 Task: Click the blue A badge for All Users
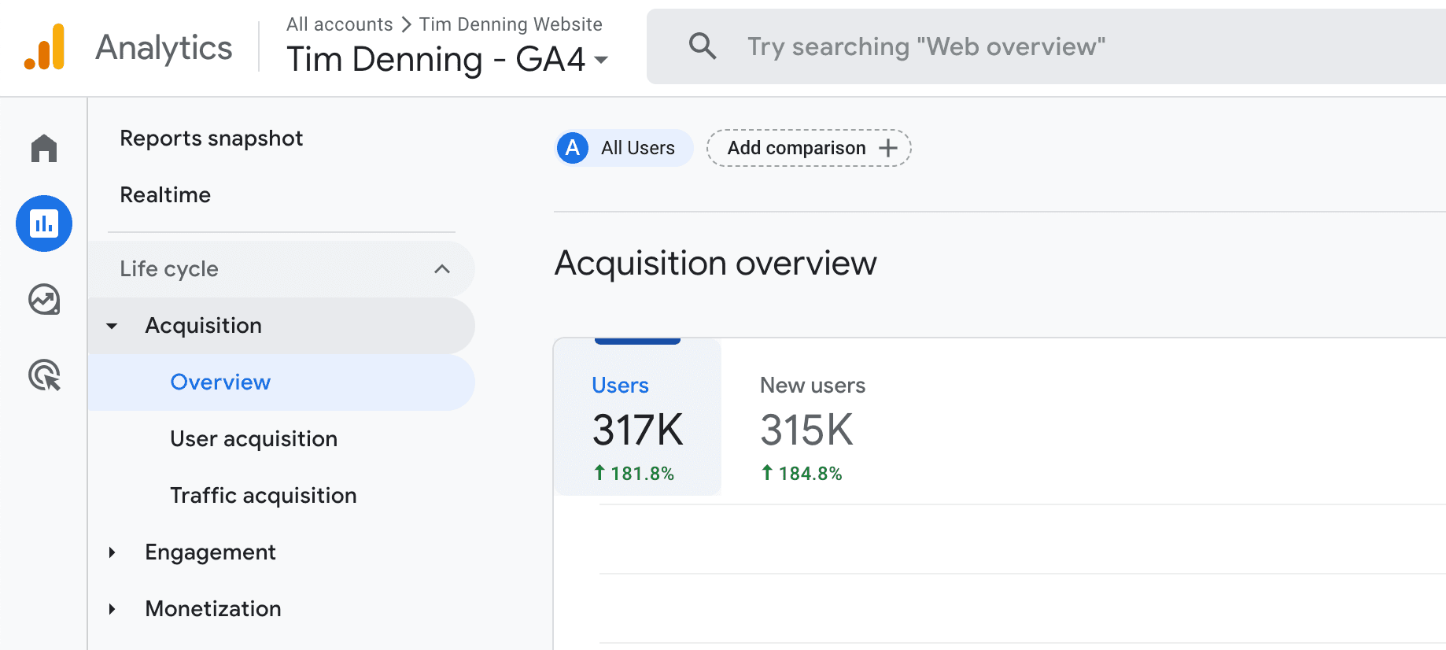click(x=573, y=148)
